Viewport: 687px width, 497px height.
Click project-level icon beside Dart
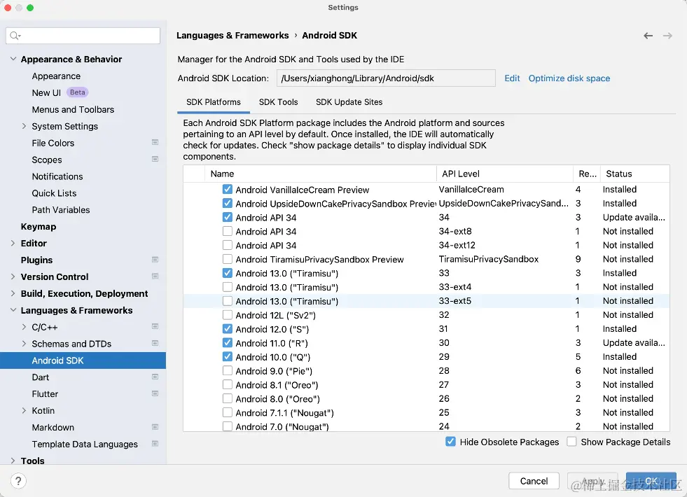tap(155, 377)
